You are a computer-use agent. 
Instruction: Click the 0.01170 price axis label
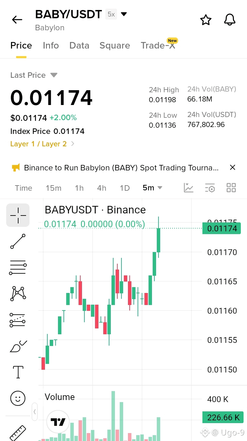[222, 252]
